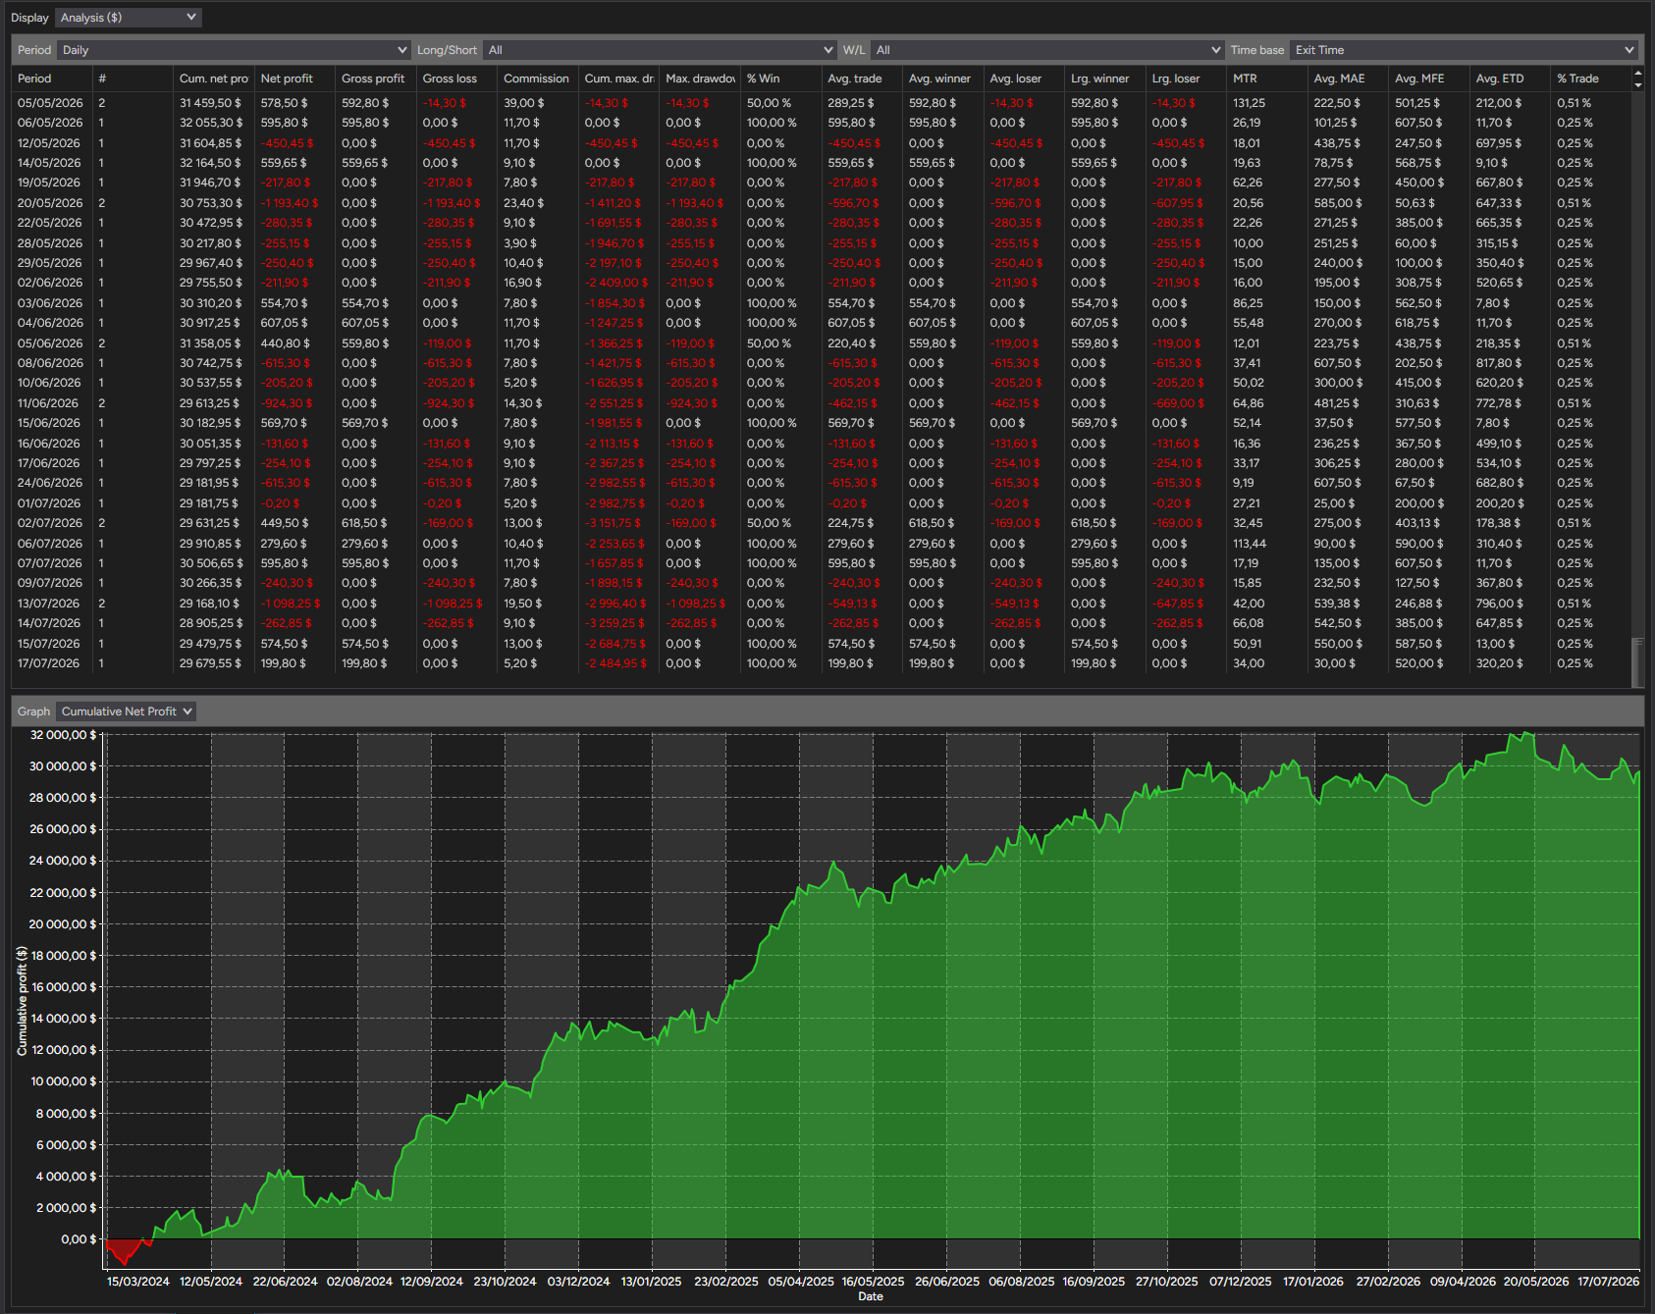Sort by the Gross loss column header
1655x1314 pixels.
tap(456, 79)
